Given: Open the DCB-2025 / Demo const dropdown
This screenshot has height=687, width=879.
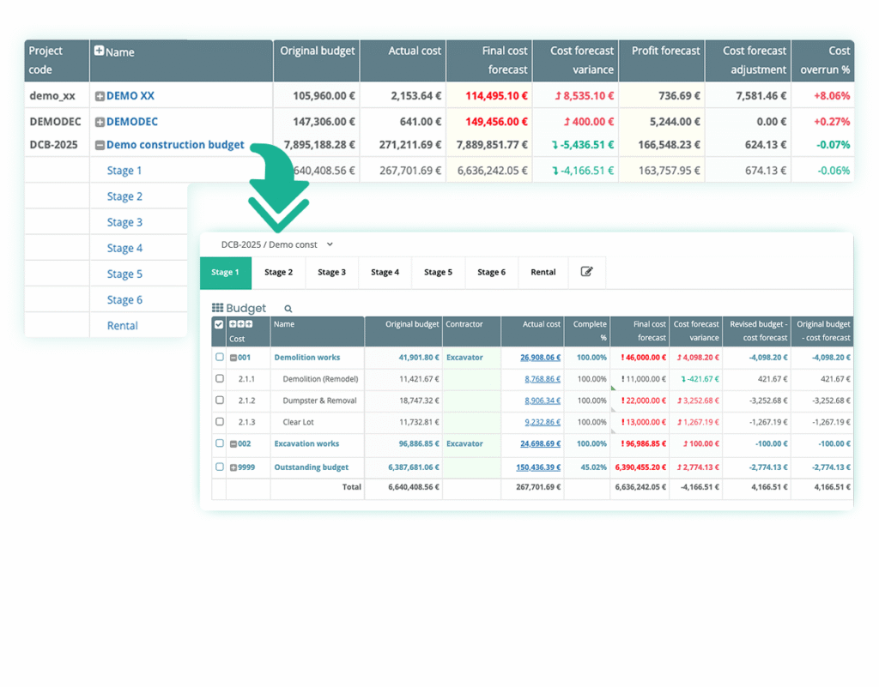Looking at the screenshot, I should 276,244.
